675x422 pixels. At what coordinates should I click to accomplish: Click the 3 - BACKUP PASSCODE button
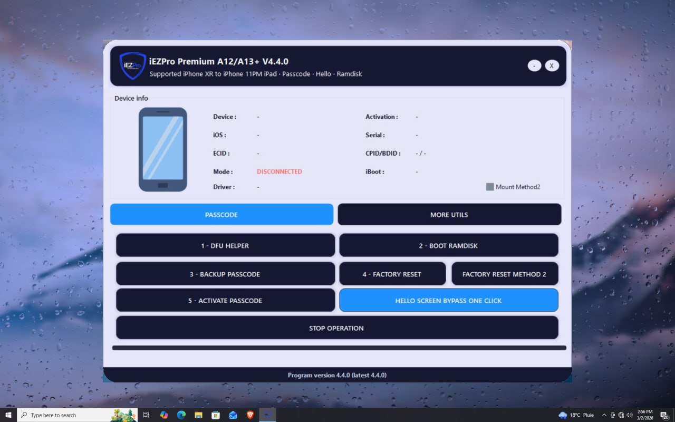[225, 274]
